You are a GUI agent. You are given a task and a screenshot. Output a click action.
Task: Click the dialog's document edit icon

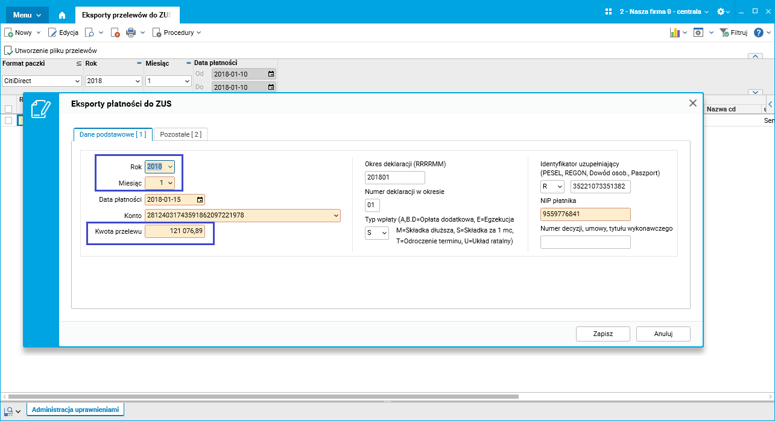(x=41, y=109)
